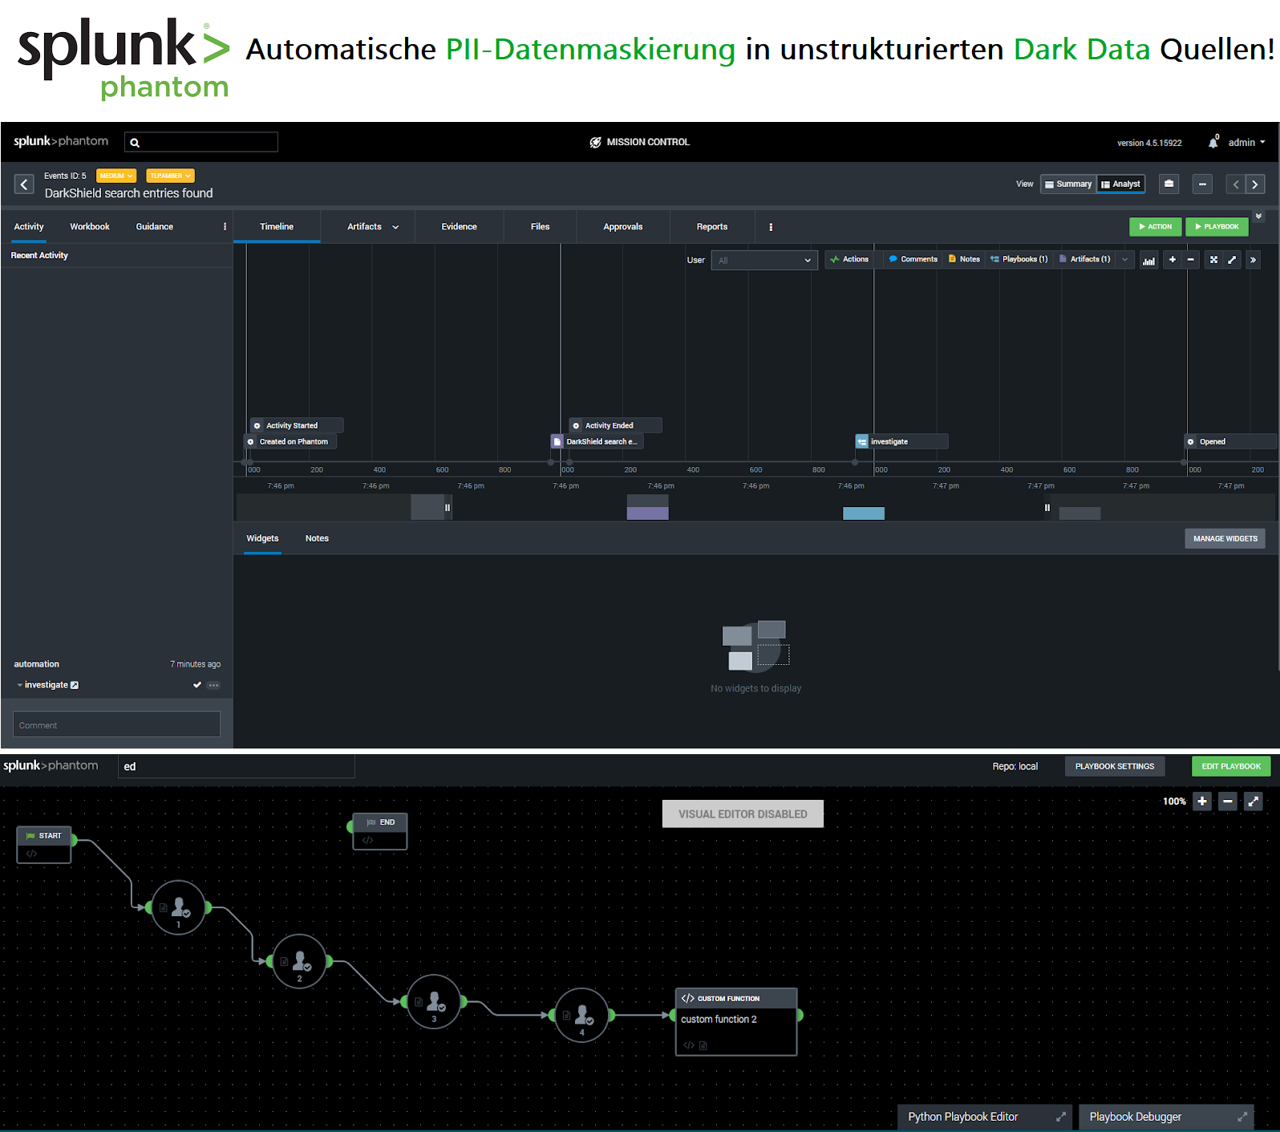Screen dimensions: 1280x1132
Task: Open the vertical dots menu after Guidance
Action: click(x=225, y=227)
